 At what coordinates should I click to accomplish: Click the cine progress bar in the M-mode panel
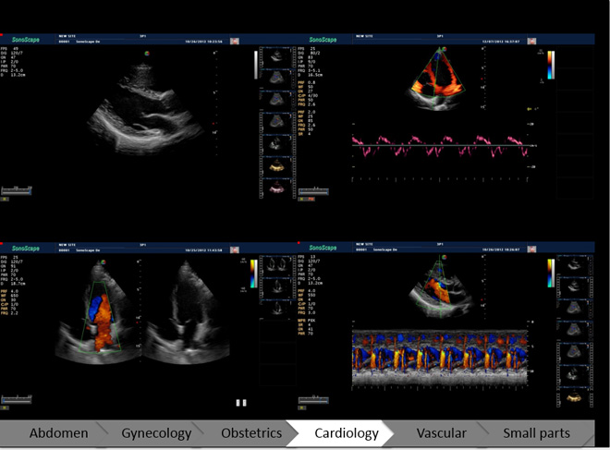pos(313,400)
